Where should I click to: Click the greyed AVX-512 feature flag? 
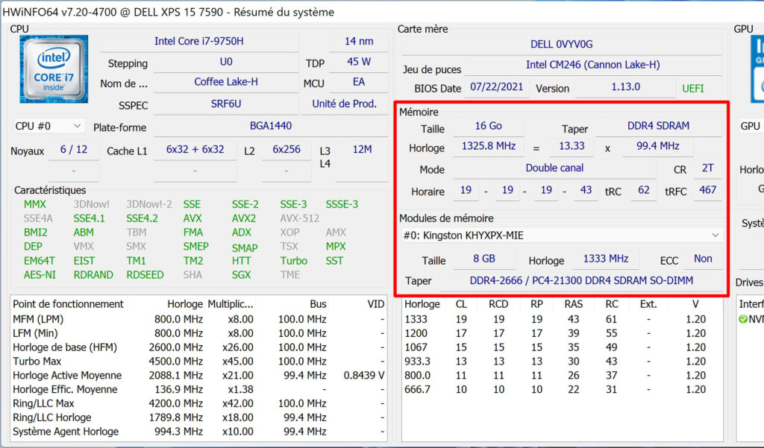coord(300,218)
